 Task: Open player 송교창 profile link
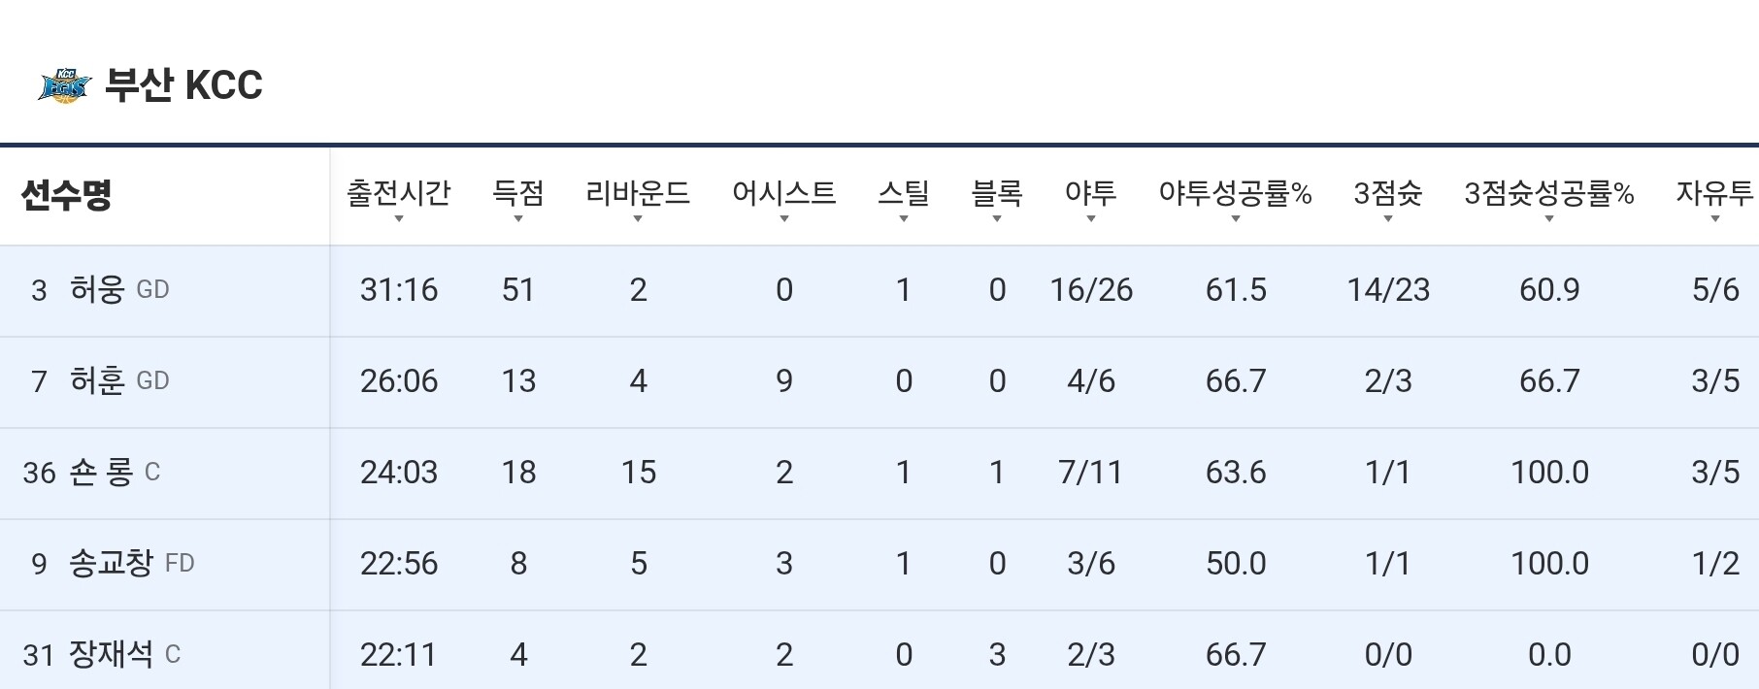111,563
